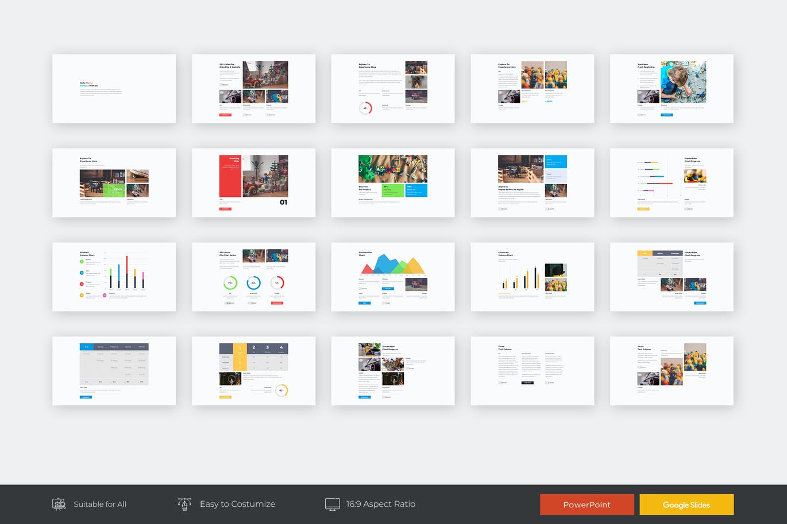Select the red Breaking Slide 01 thumbnail
Viewport: 787px width, 524px height.
[x=253, y=183]
